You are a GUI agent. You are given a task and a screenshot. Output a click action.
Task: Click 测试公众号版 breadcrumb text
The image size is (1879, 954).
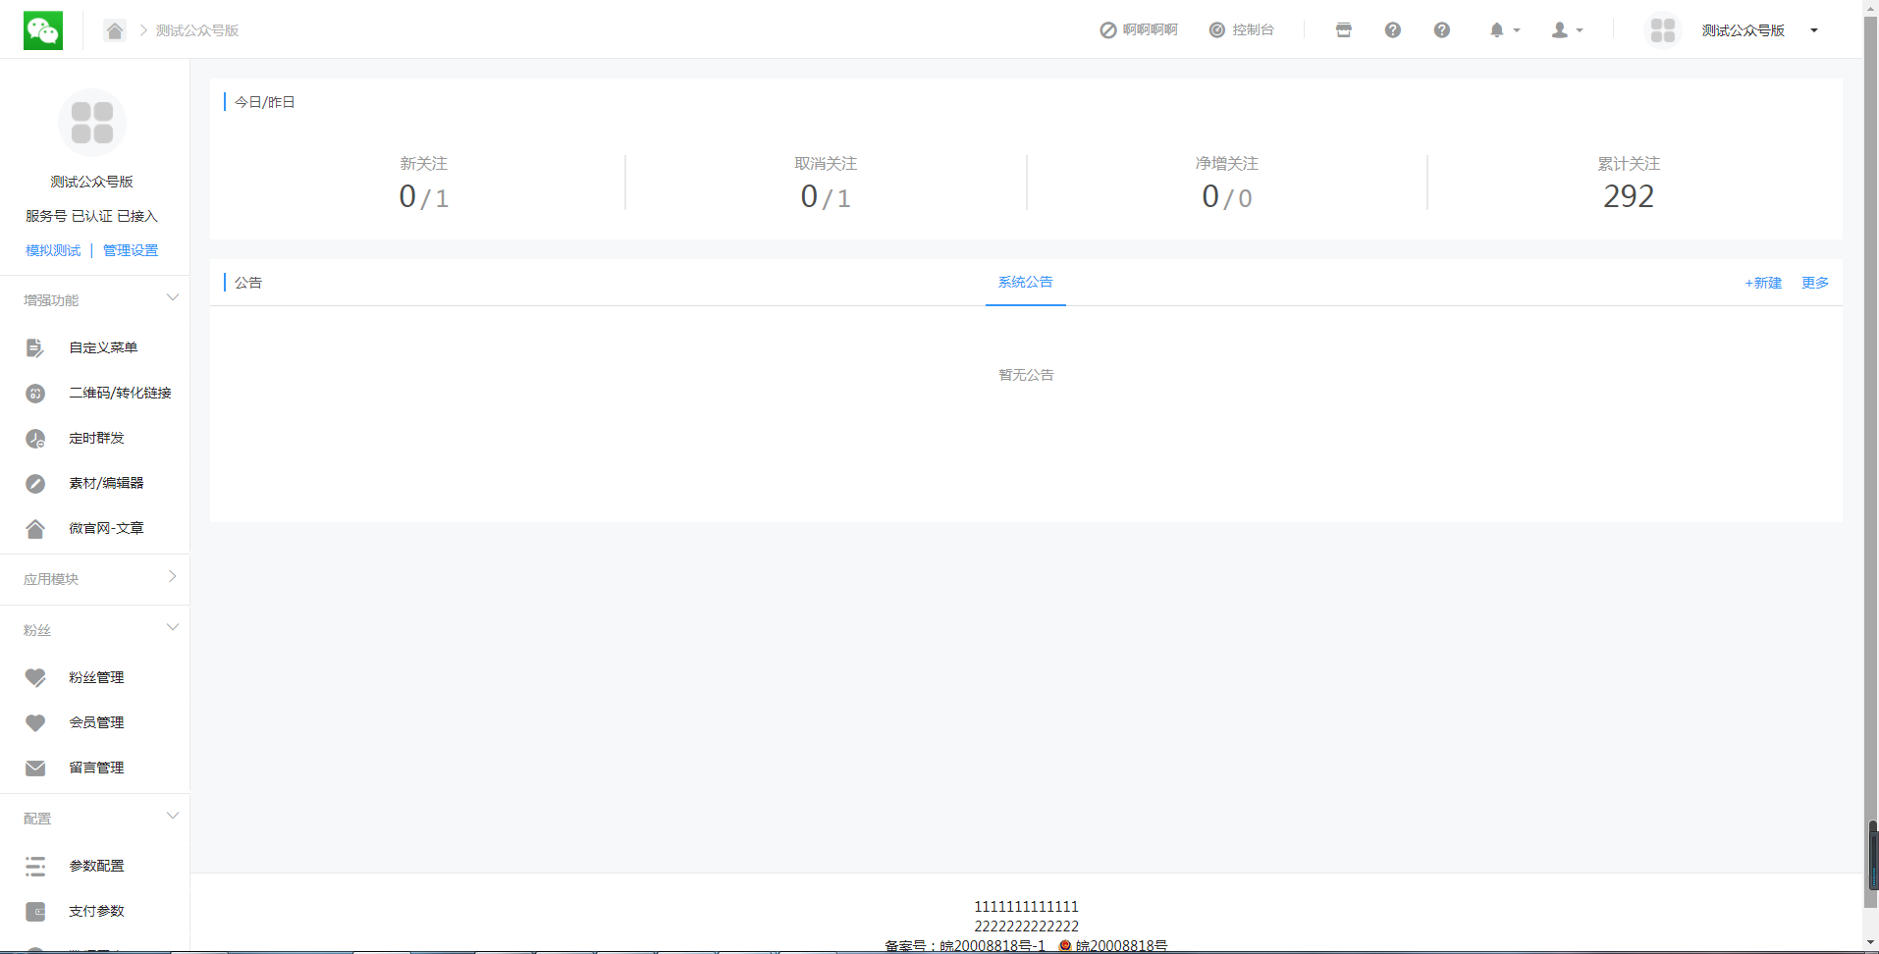click(197, 30)
